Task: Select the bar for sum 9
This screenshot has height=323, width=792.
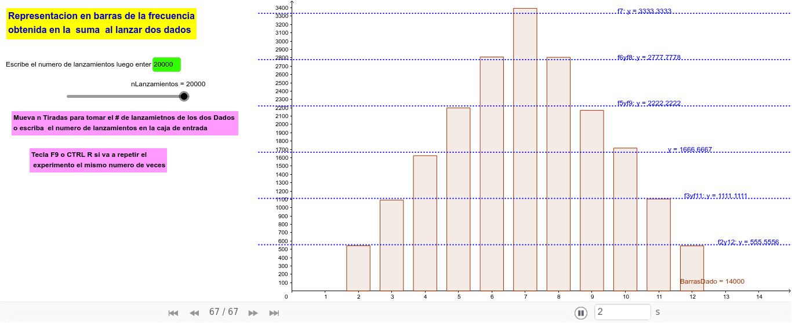Action: coord(592,200)
